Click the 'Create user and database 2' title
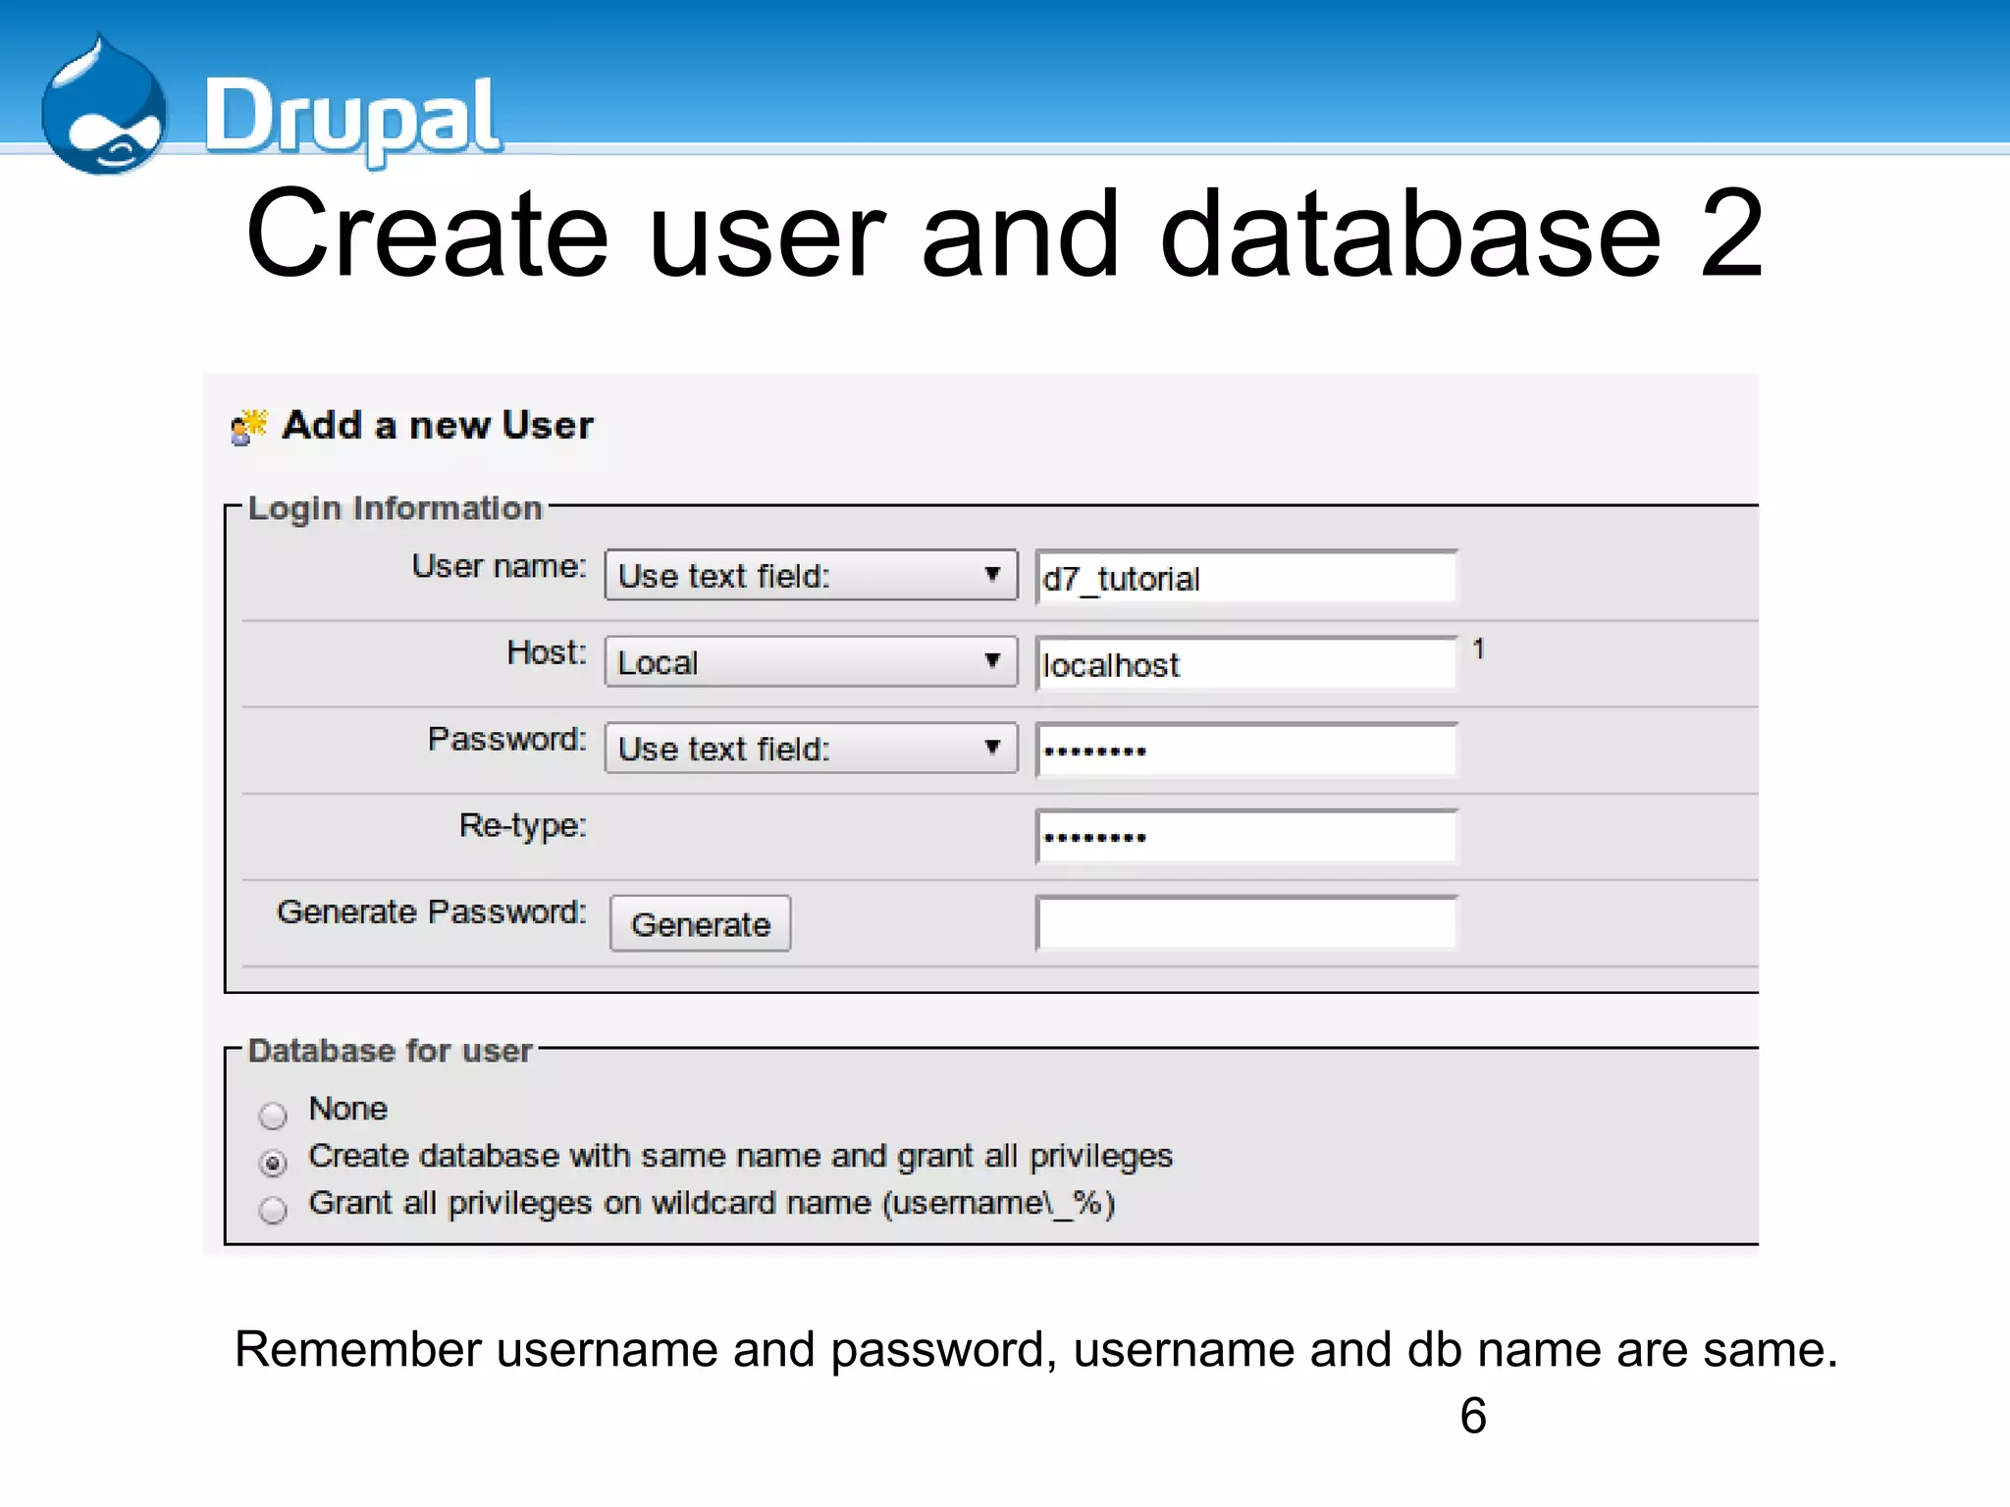2010x1507 pixels. click(x=1005, y=234)
